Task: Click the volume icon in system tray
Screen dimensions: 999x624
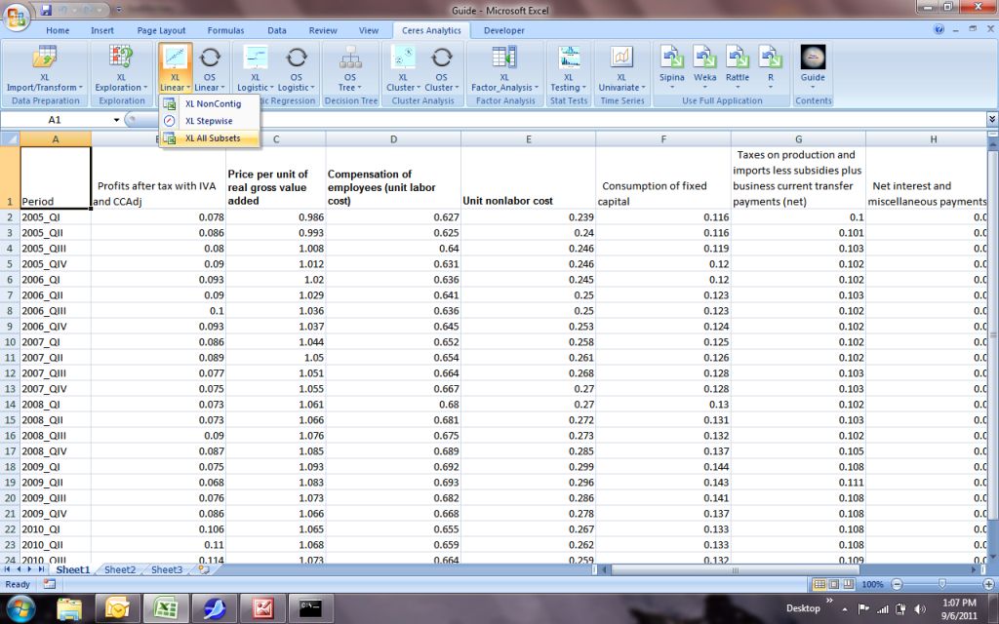Action: [x=919, y=609]
